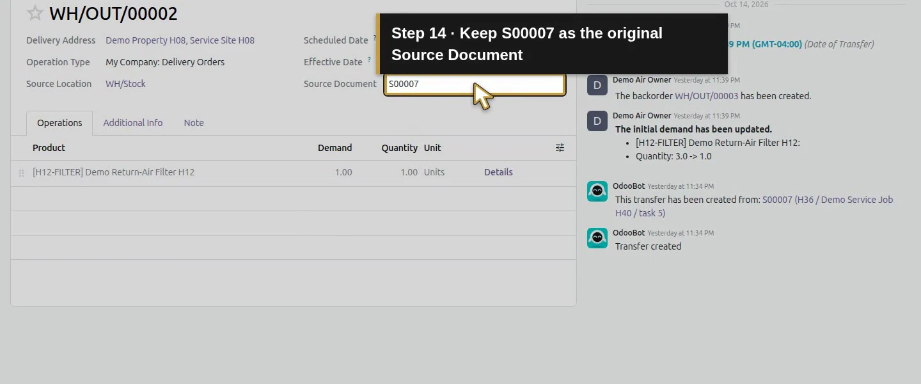Switch to the Additional Info tab
The height and width of the screenshot is (384, 921).
(x=133, y=123)
